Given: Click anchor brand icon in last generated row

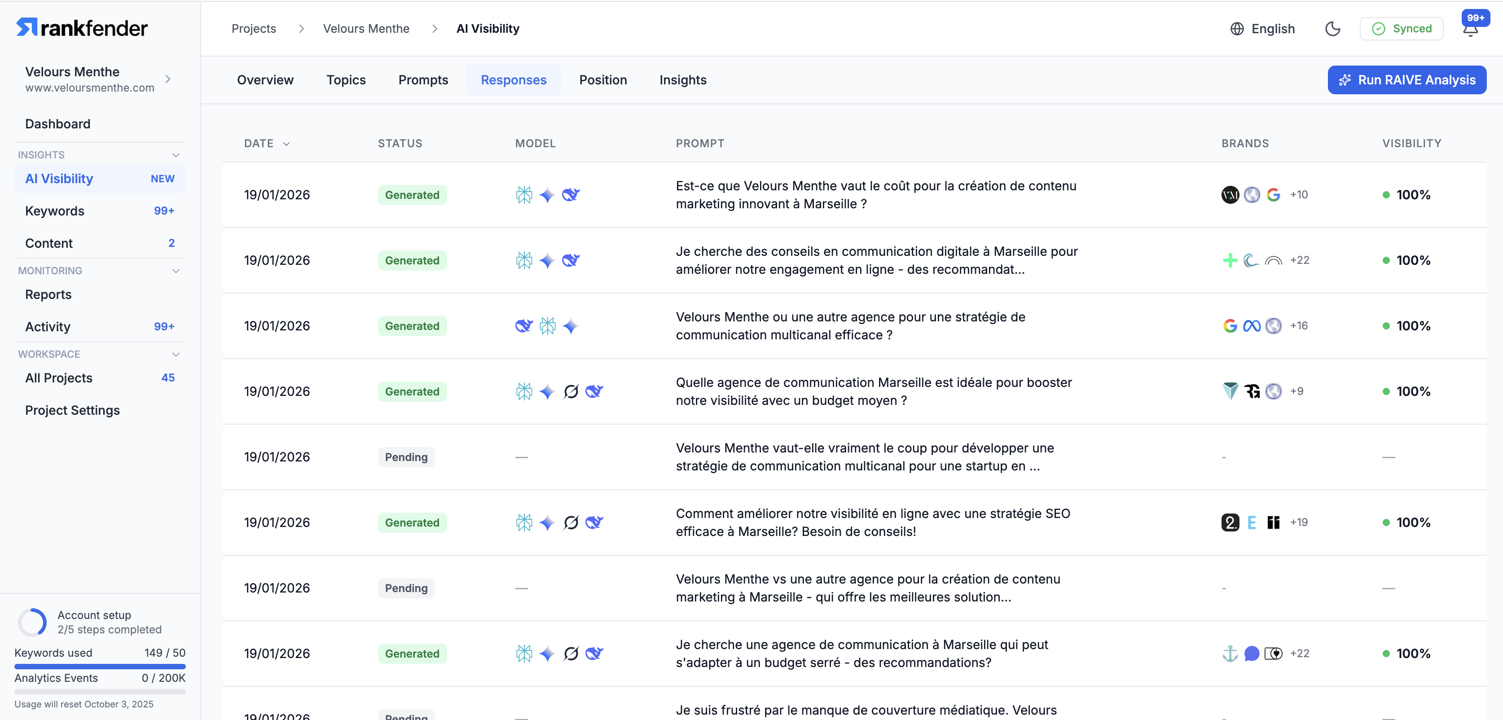Looking at the screenshot, I should [1230, 654].
